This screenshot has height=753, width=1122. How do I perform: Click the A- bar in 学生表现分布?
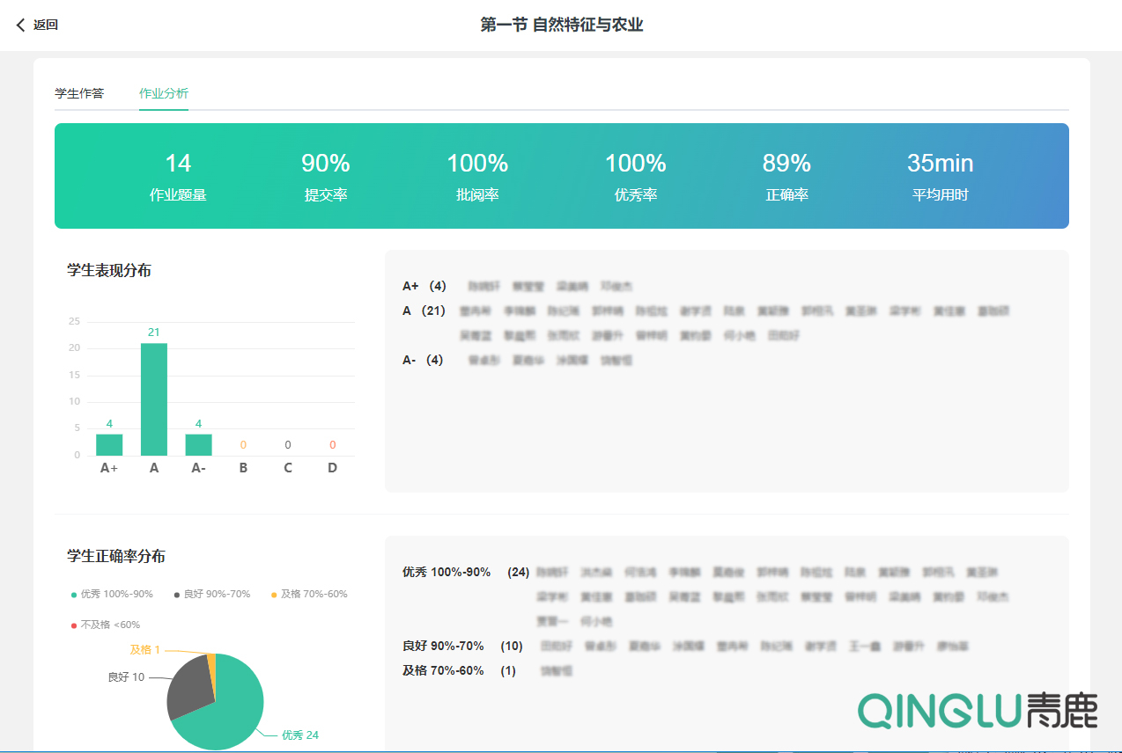198,444
